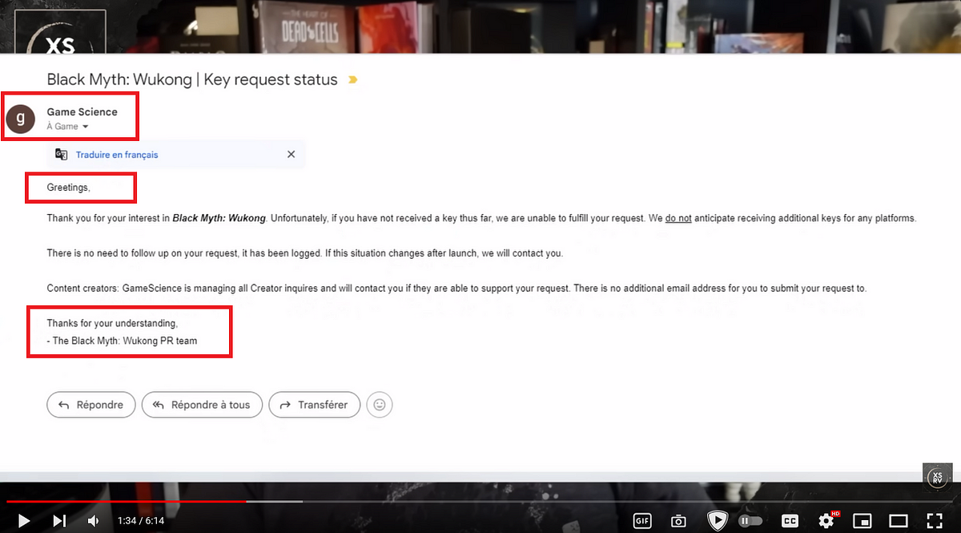The width and height of the screenshot is (961, 533).
Task: Switch to theater mode
Action: tap(899, 521)
